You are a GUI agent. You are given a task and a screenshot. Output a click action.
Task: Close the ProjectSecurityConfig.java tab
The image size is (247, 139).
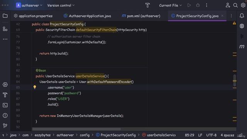[x=222, y=16]
